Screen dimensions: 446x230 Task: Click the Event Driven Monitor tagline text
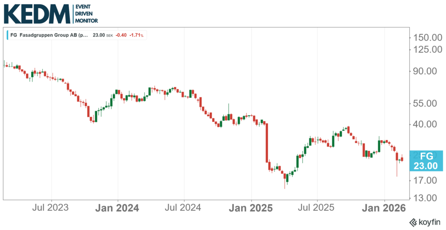[x=87, y=14]
